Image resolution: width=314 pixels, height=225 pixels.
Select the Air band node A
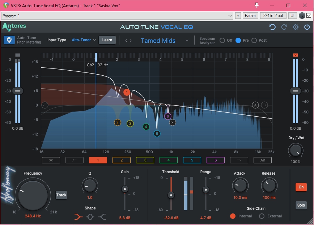click(x=255, y=105)
